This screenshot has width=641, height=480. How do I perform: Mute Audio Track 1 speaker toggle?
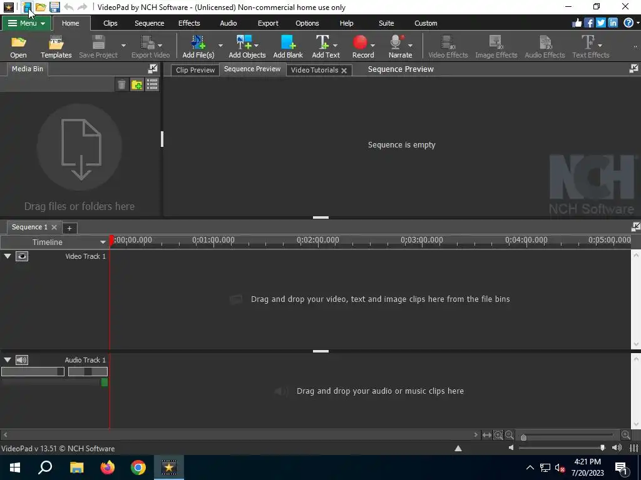pos(22,360)
